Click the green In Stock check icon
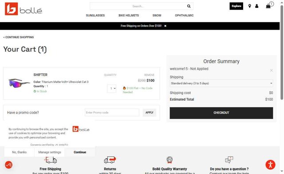 (35, 91)
